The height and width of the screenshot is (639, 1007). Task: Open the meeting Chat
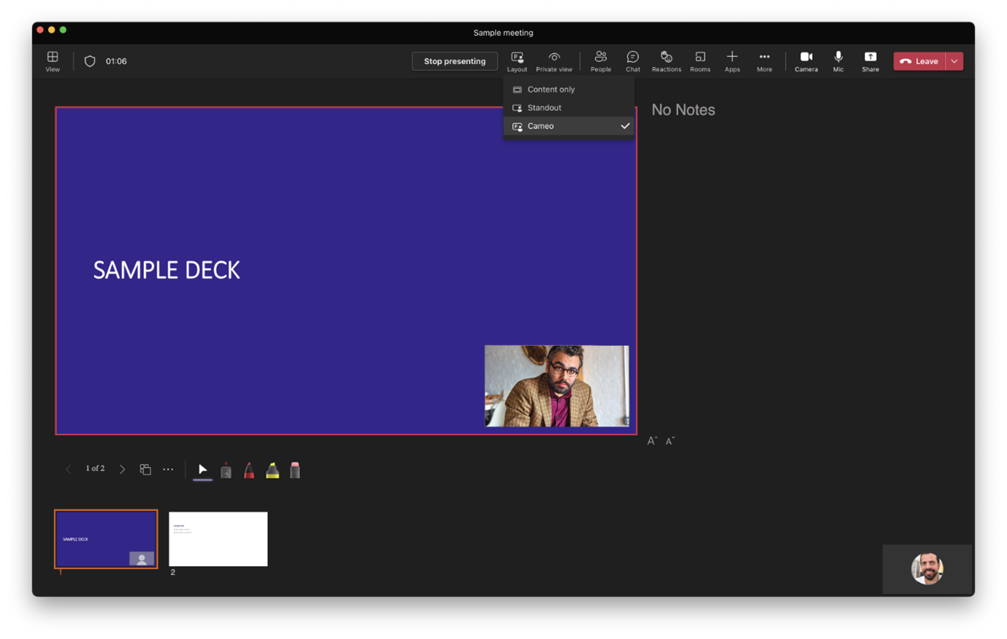632,61
